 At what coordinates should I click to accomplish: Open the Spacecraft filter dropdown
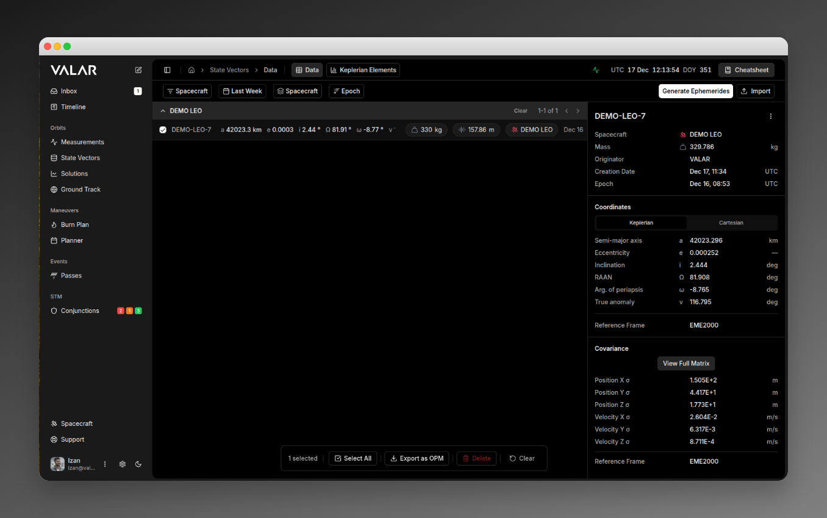point(187,91)
